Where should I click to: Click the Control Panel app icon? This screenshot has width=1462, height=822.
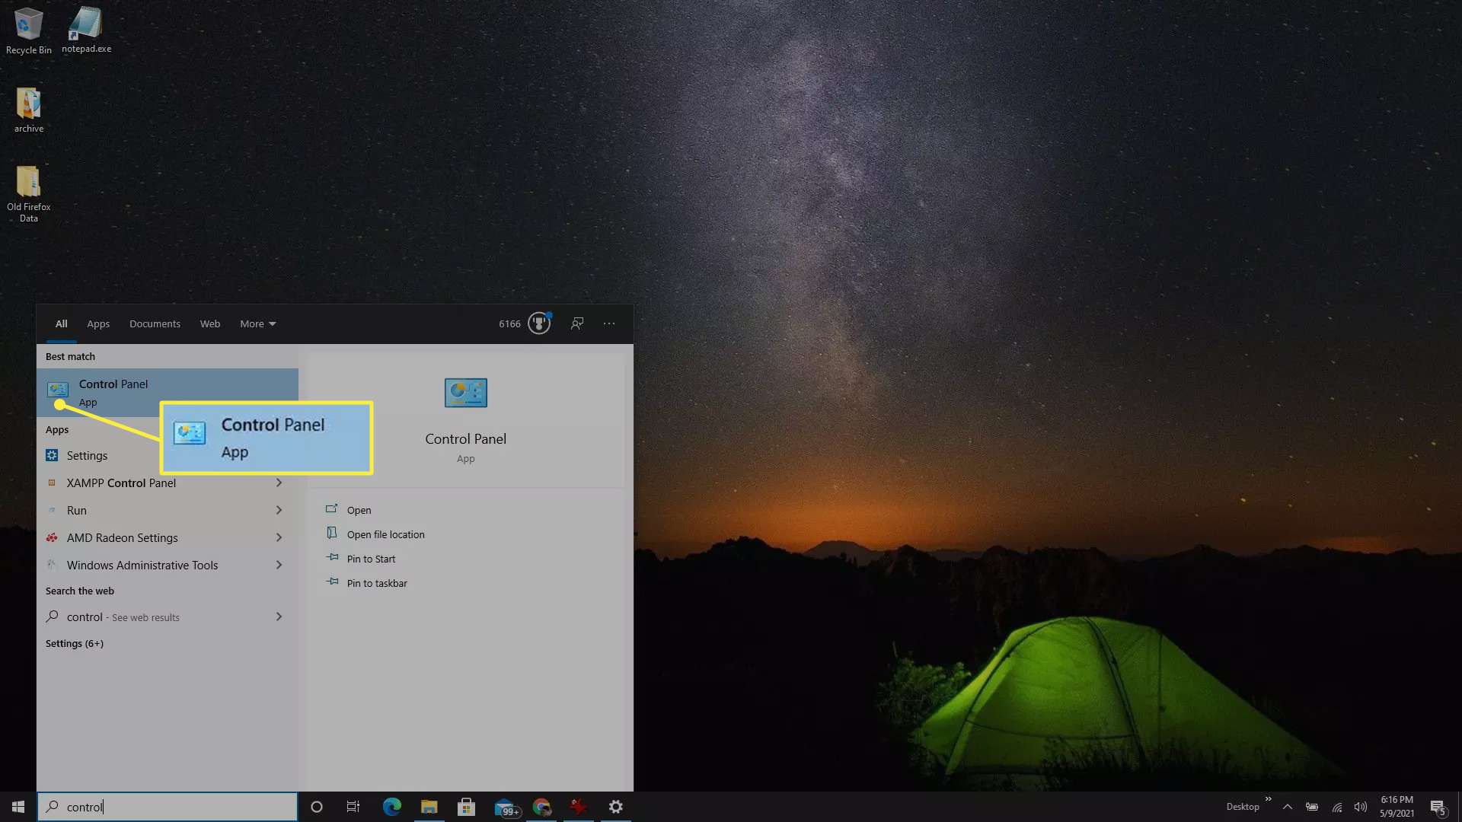point(56,390)
